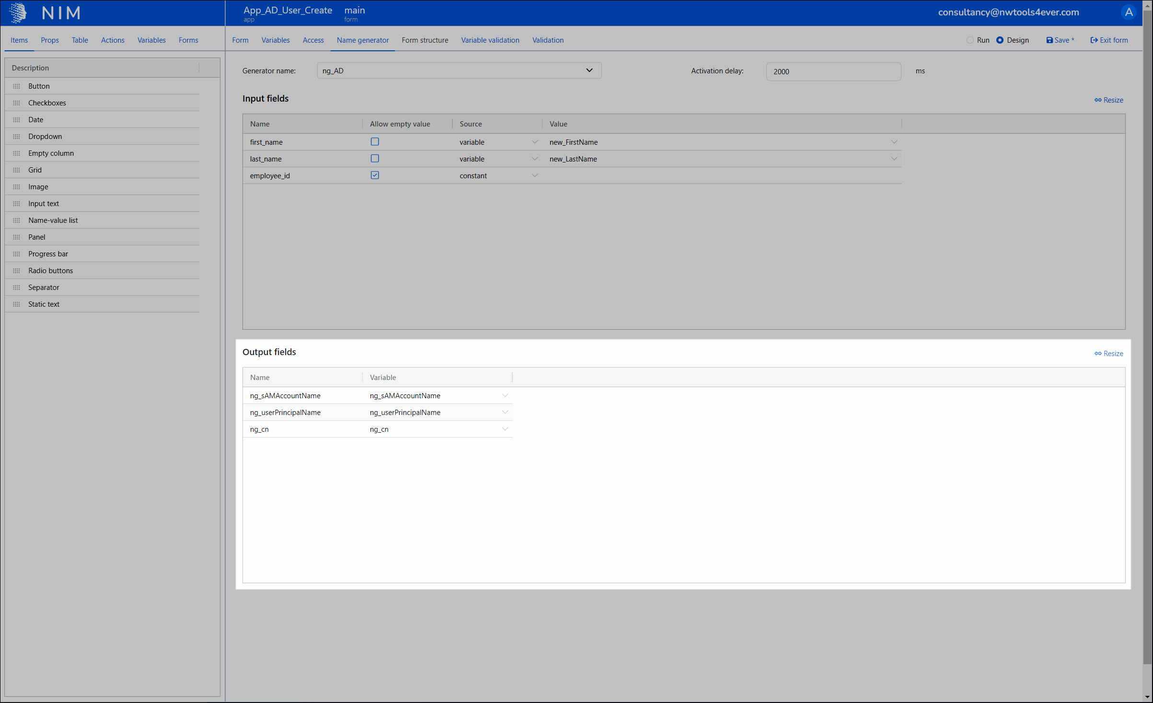1153x703 pixels.
Task: Select the Run mode radio button
Action: tap(970, 40)
